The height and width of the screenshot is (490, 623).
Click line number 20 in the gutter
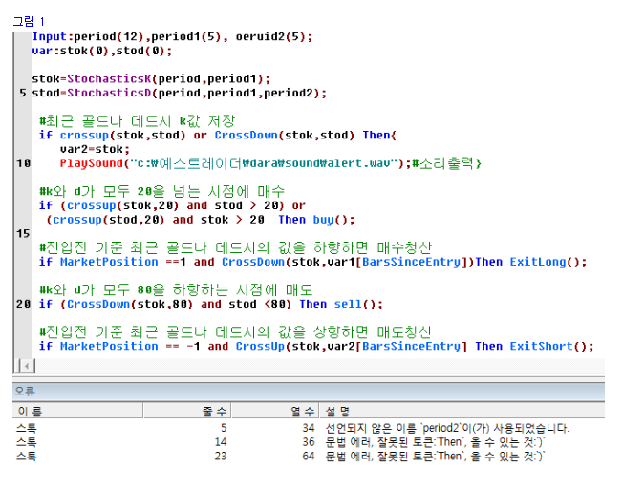pos(22,304)
